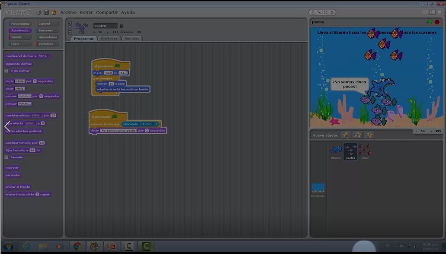Select the Grow sprite tool
Image resolution: width=446 pixels, height=254 pixels.
[x=326, y=13]
